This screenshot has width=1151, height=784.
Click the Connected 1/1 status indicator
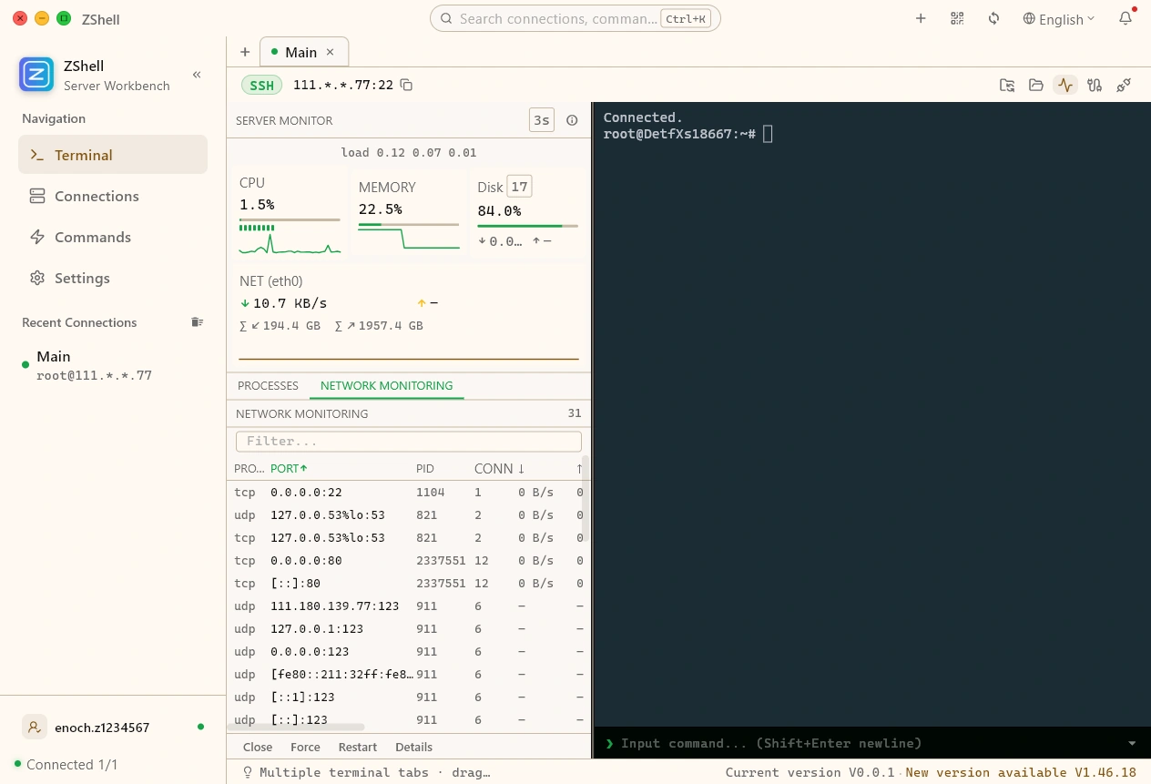[x=66, y=765]
